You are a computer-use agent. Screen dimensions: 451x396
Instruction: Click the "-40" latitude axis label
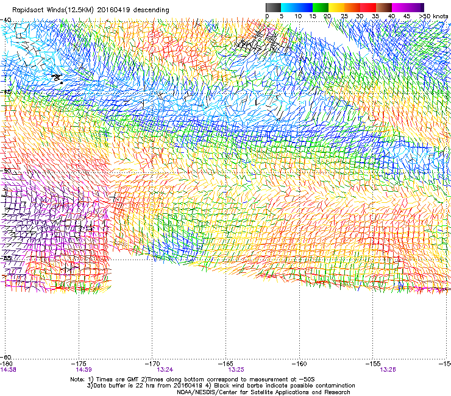[5, 20]
